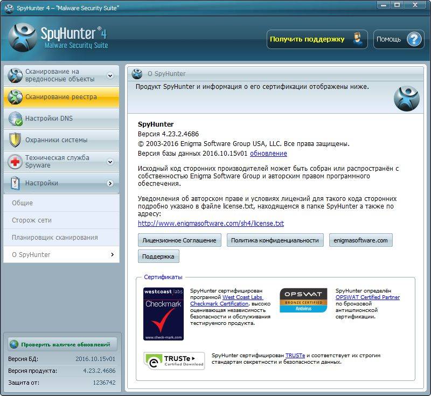Image resolution: width=431 pixels, height=396 pixels.
Task: Minimize the SpyHunter window
Action: tap(384, 5)
